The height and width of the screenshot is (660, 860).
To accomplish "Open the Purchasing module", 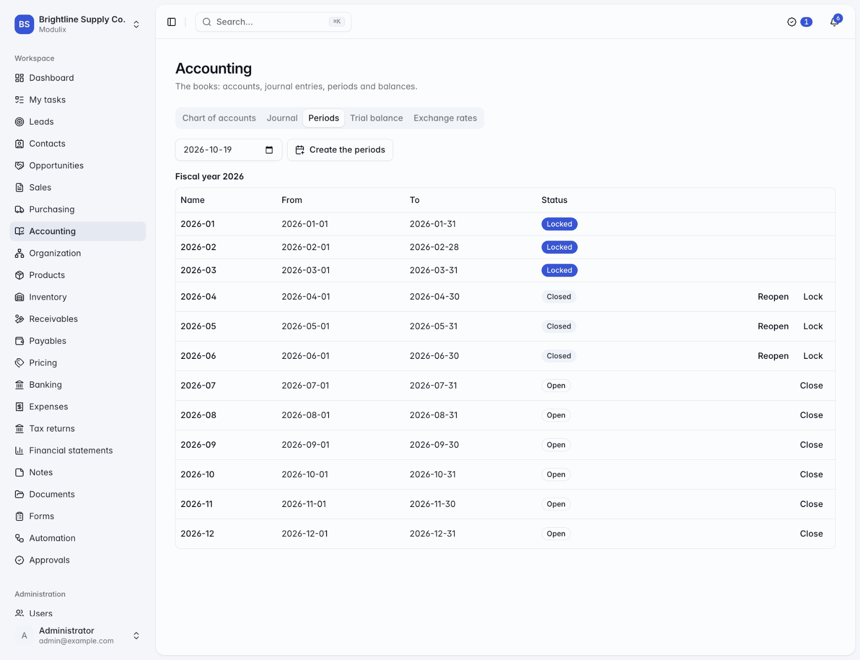I will click(x=78, y=209).
